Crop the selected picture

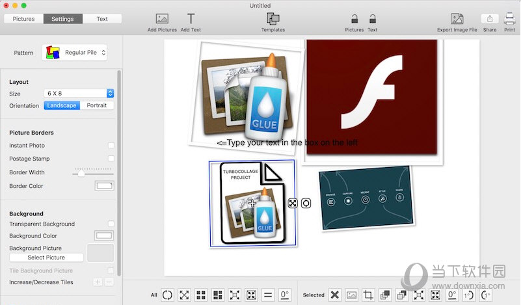click(368, 295)
